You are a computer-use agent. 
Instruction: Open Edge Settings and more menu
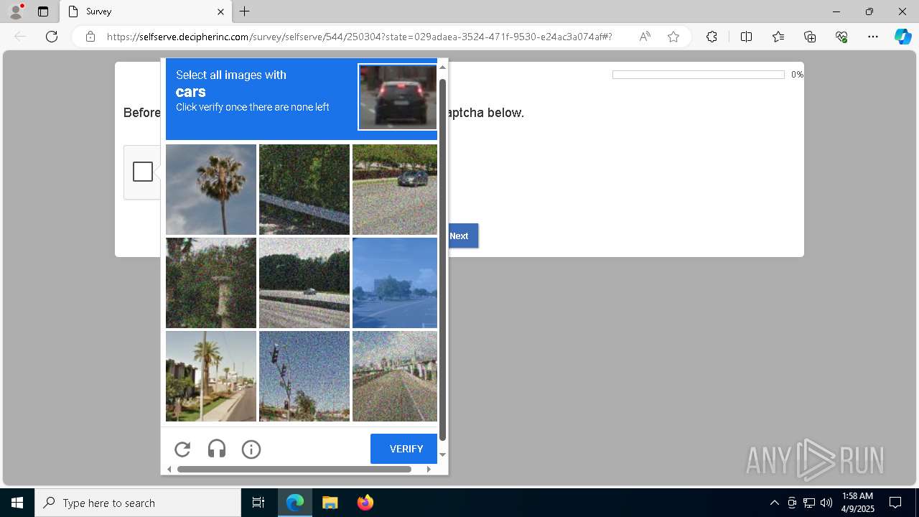tap(873, 37)
